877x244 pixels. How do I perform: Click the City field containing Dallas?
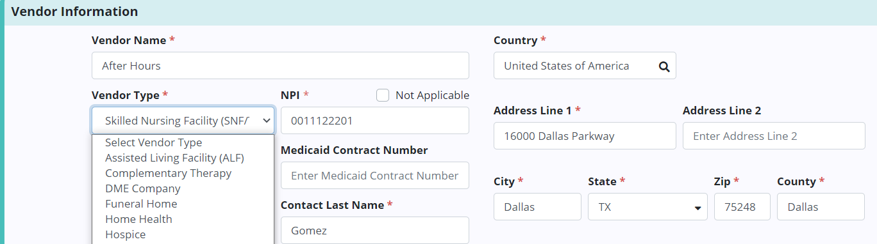tap(537, 207)
